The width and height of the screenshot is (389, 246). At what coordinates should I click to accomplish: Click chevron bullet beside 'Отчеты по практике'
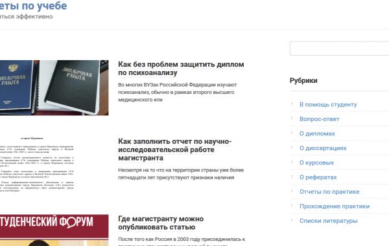click(292, 191)
